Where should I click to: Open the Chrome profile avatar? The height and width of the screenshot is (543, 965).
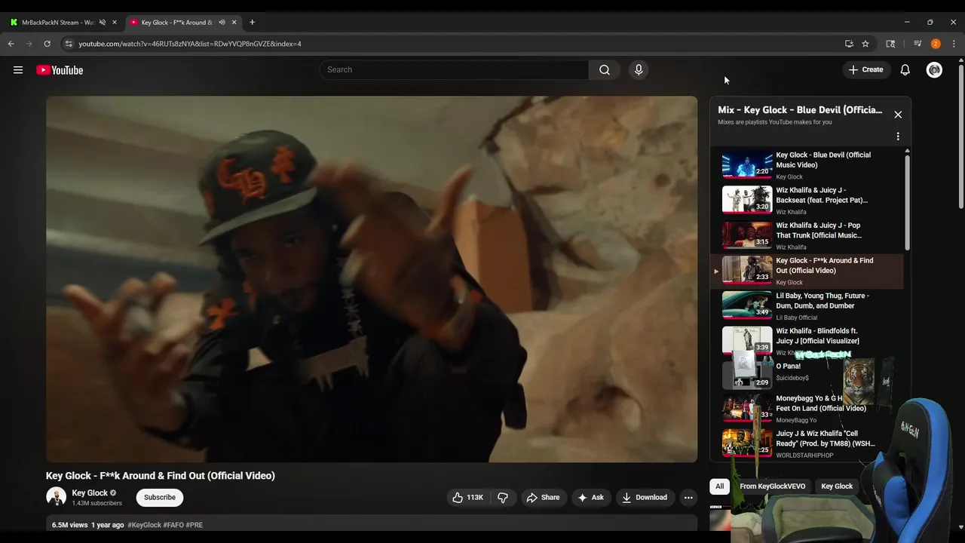(x=936, y=44)
